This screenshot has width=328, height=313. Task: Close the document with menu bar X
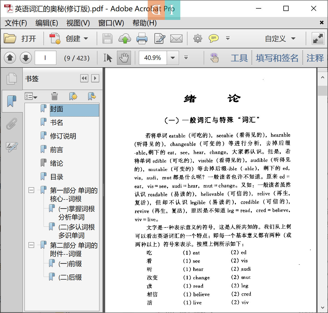point(322,22)
